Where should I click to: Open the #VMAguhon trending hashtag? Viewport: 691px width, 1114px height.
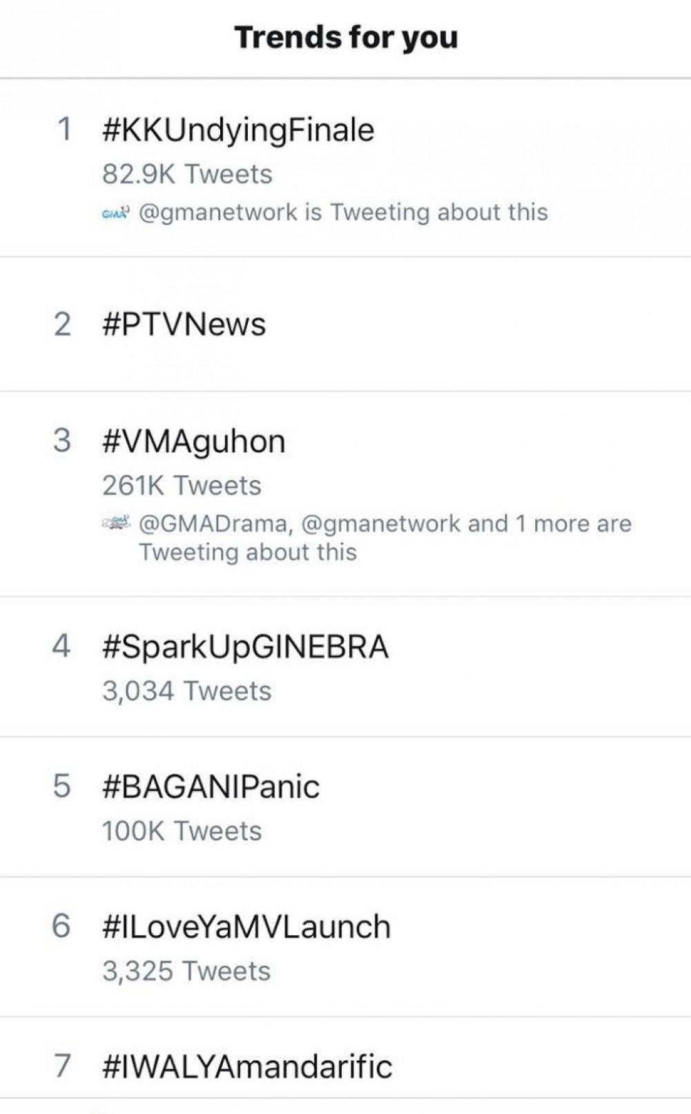193,441
